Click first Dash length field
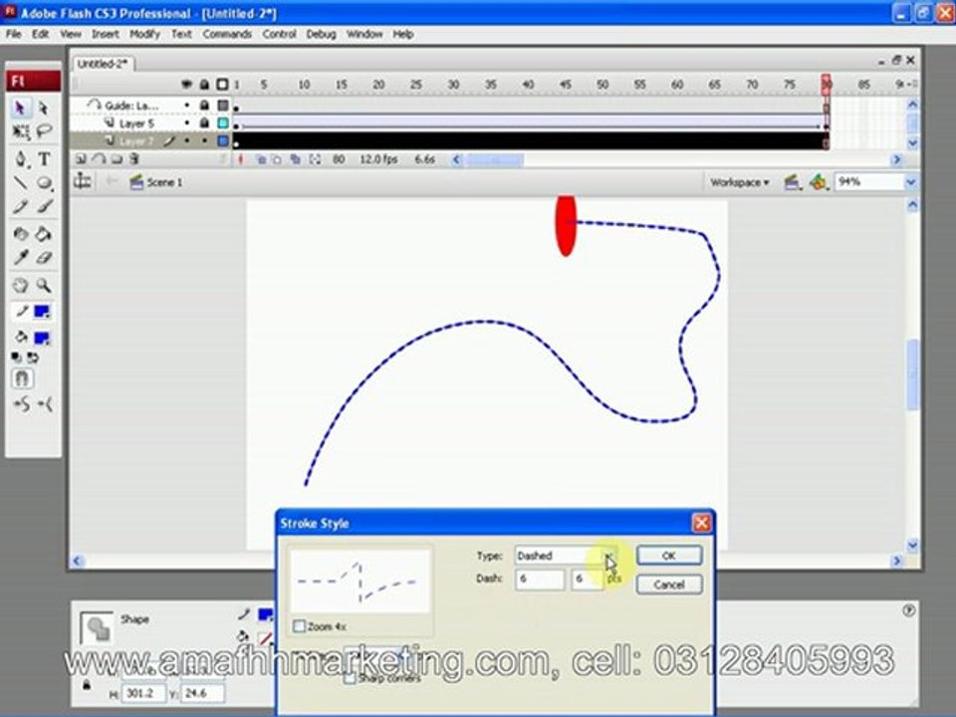Image resolution: width=956 pixels, height=717 pixels. point(540,579)
